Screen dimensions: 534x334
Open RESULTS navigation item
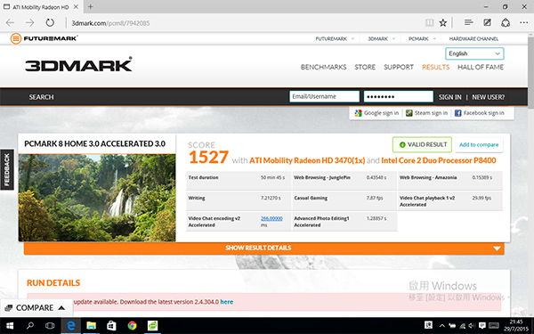coord(435,67)
